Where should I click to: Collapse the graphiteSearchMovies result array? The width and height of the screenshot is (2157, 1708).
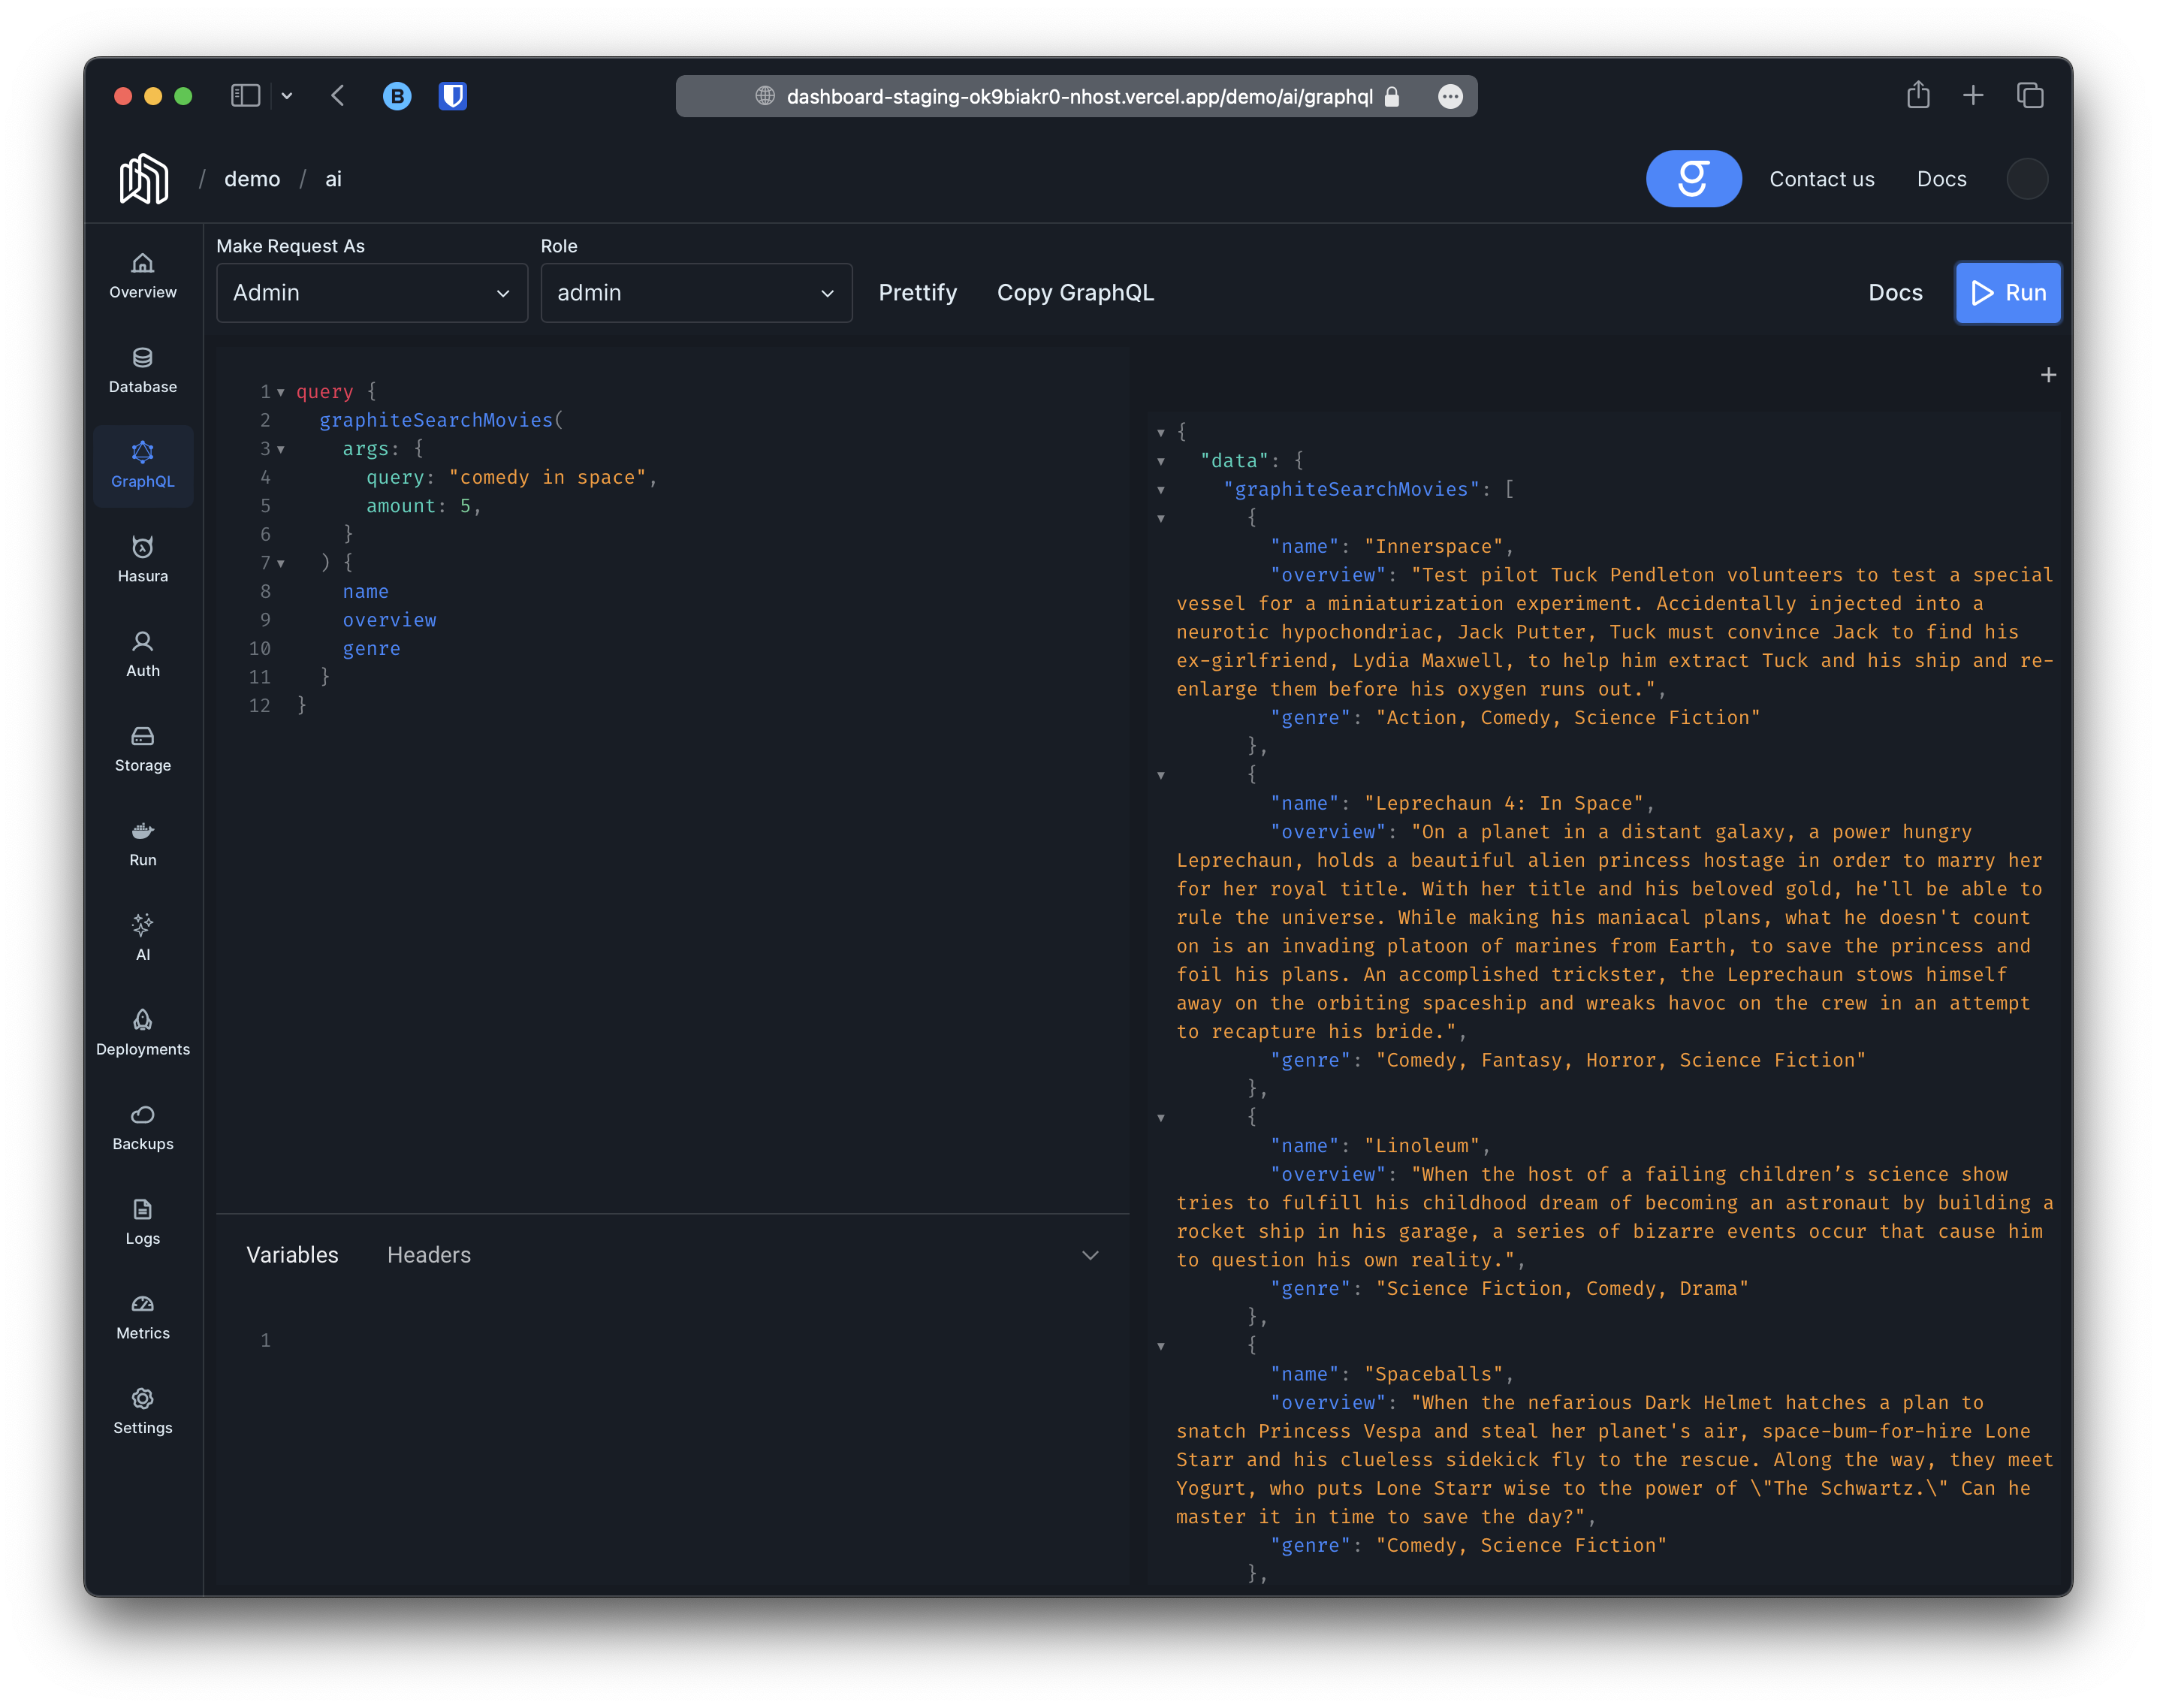(1161, 490)
